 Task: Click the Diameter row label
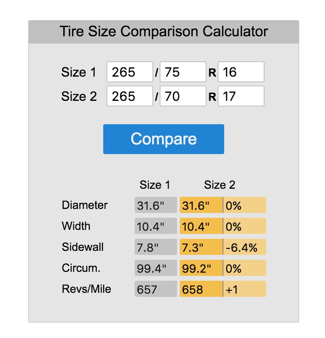pos(85,205)
